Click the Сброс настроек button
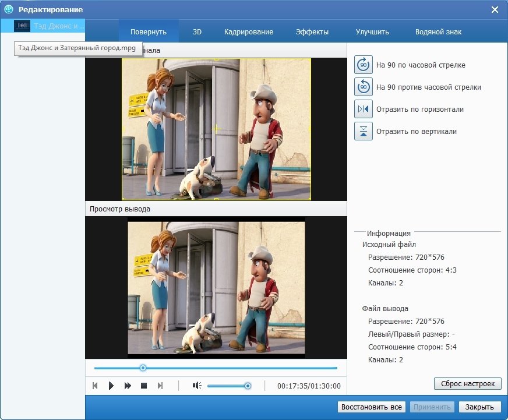 [467, 384]
